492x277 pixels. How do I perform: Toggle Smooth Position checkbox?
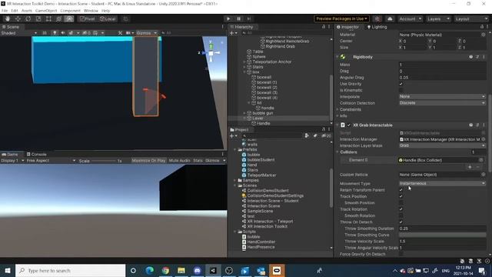pyautogui.click(x=401, y=203)
